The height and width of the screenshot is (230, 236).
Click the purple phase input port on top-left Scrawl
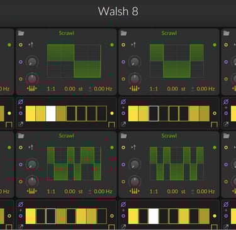click(21, 62)
